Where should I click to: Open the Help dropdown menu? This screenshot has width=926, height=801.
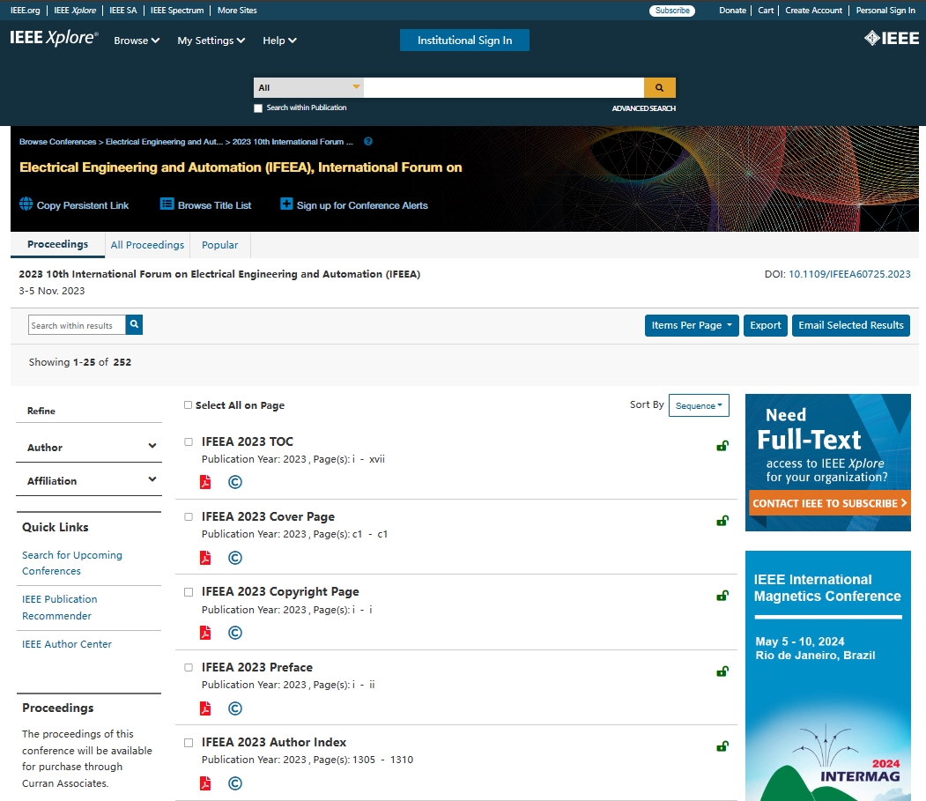pos(279,41)
